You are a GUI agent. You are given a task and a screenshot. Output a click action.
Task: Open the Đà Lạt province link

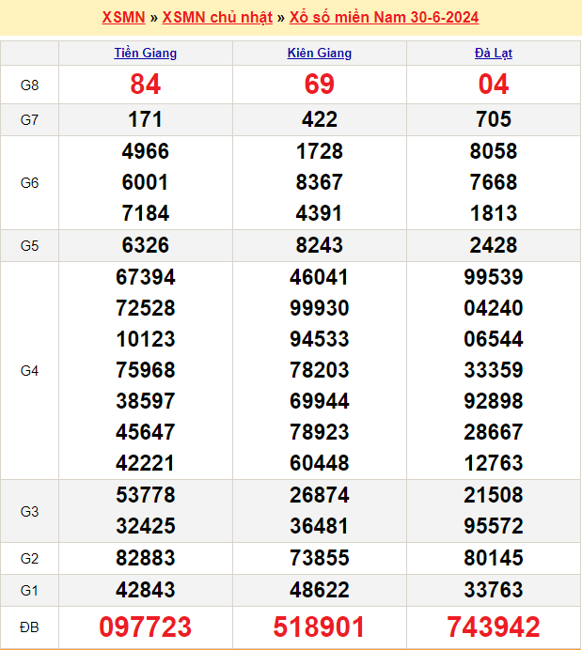[x=494, y=54]
